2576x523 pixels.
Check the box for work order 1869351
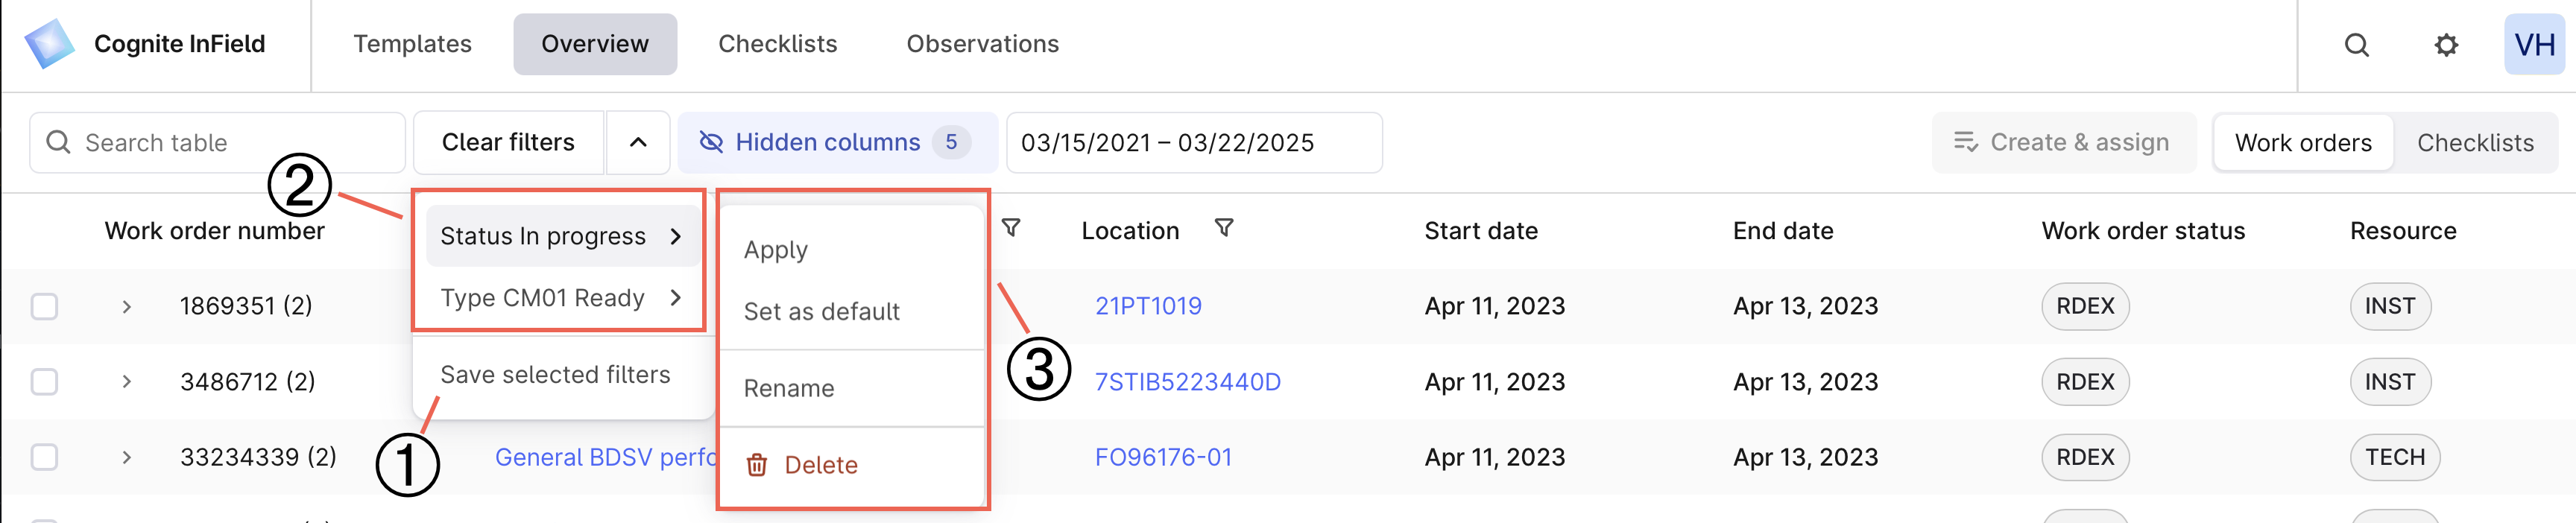(x=44, y=306)
